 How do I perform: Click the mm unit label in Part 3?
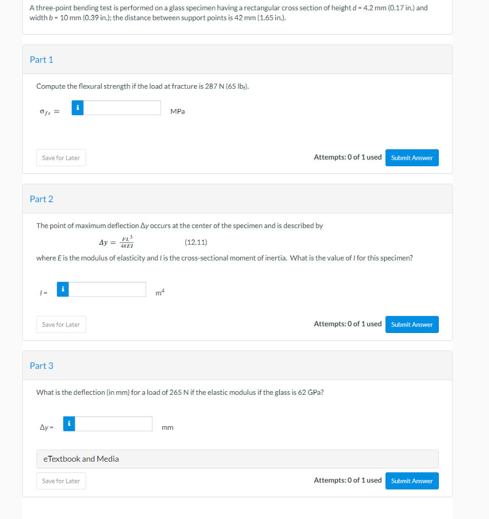167,428
